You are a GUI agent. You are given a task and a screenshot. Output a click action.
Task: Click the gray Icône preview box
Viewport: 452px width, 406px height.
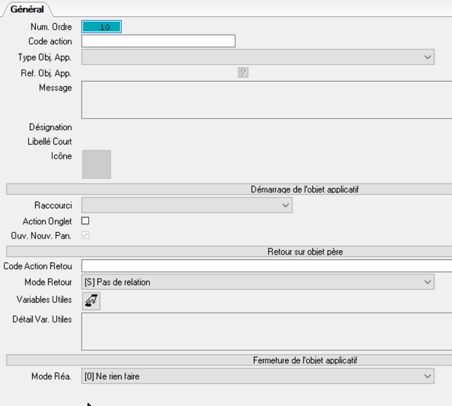coord(97,164)
